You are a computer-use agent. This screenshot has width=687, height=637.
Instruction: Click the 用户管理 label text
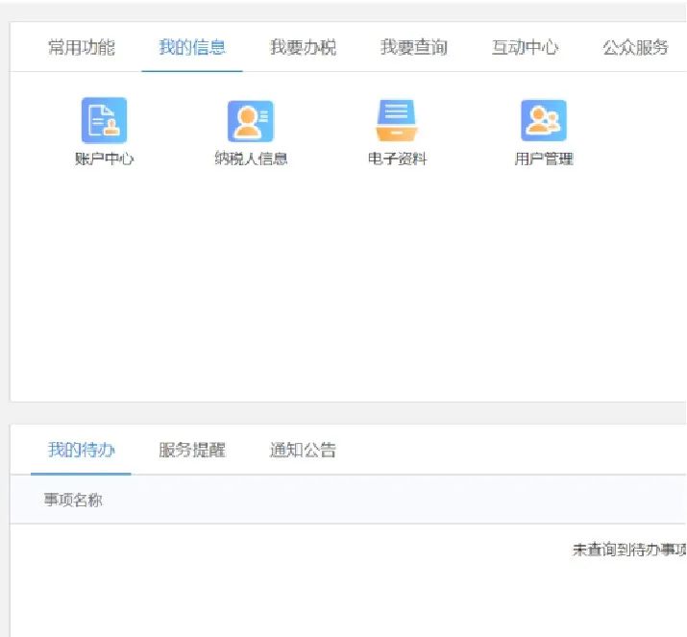[544, 159]
